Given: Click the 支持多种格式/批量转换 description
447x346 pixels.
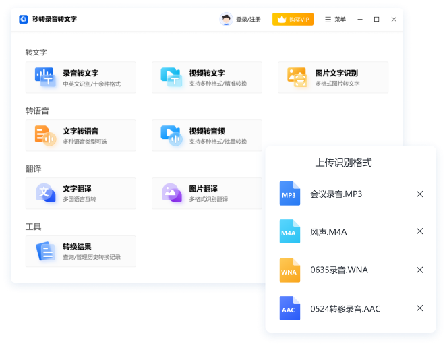Looking at the screenshot, I should pyautogui.click(x=218, y=142).
